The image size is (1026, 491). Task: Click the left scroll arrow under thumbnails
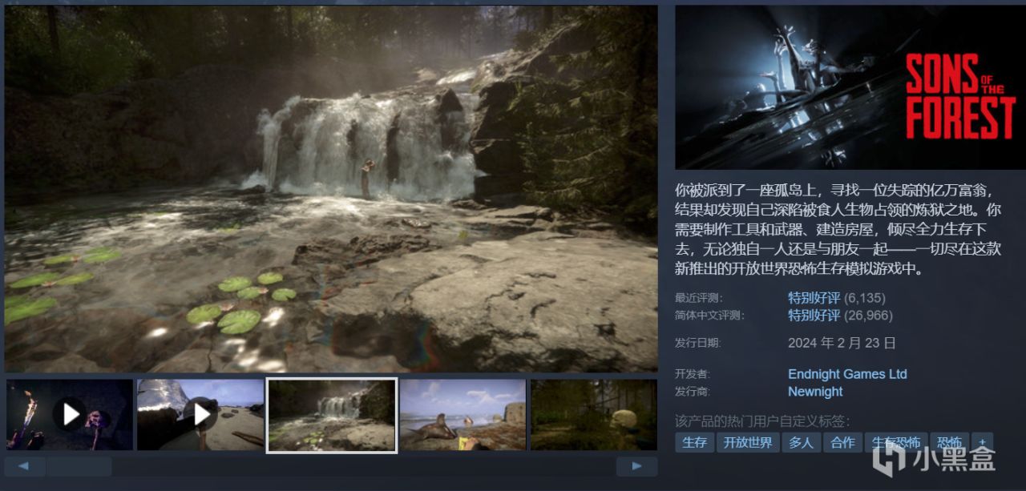[25, 466]
